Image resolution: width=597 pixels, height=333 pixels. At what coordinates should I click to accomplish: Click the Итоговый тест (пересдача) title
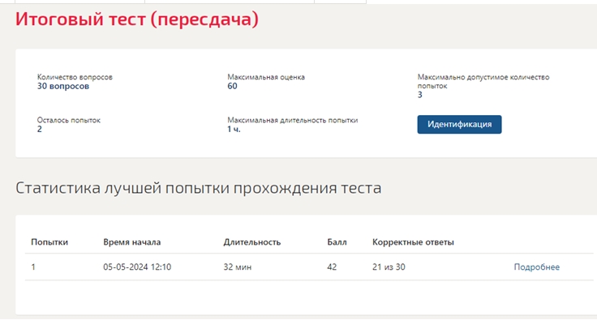pyautogui.click(x=137, y=19)
